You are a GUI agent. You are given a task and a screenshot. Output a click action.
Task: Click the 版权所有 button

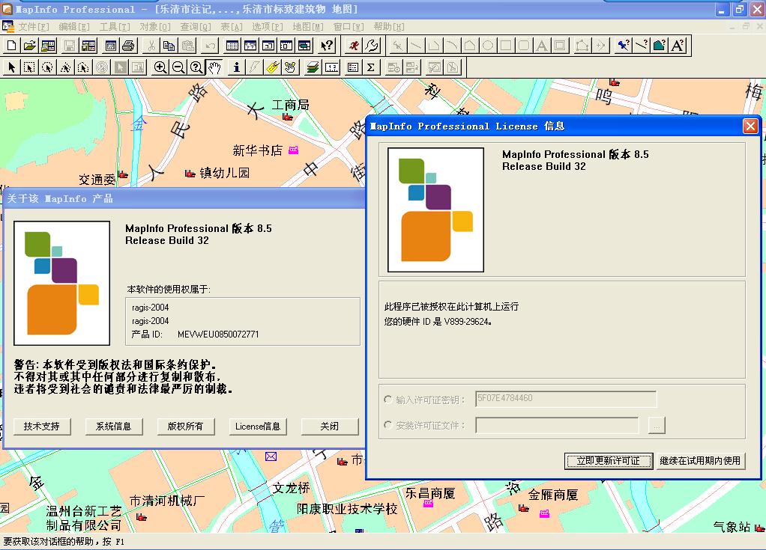185,426
